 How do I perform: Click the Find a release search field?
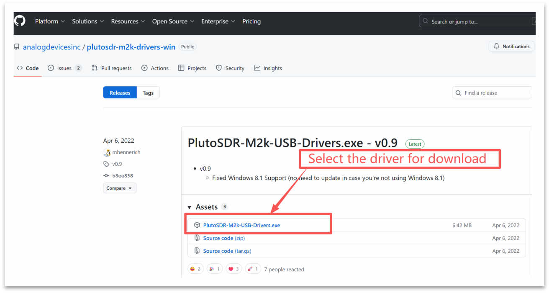point(492,93)
